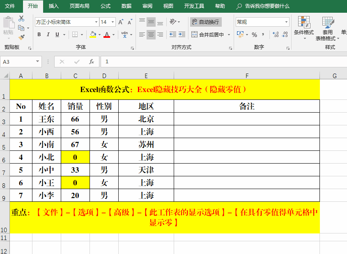Decrease font size with smaller A
Viewport: 347px width, 254px height.
[130, 22]
